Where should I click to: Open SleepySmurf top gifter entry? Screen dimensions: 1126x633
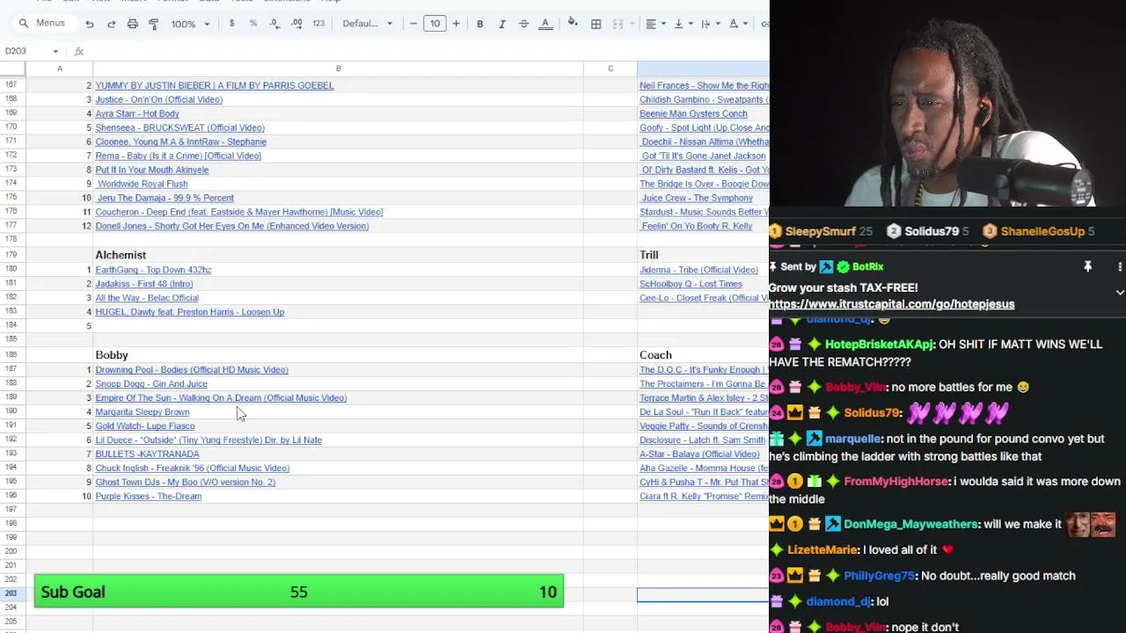pyautogui.click(x=821, y=231)
